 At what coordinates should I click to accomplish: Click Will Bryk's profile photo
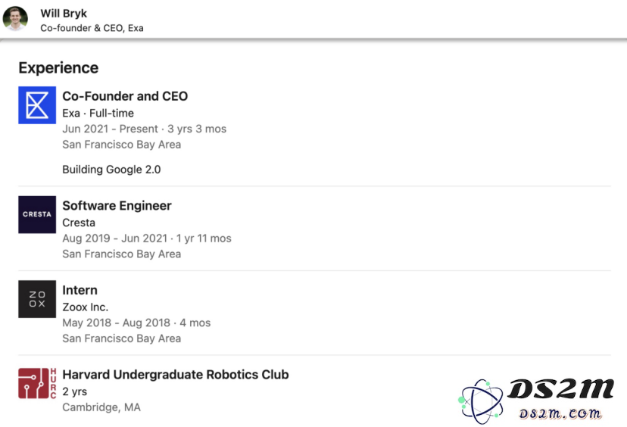click(15, 18)
